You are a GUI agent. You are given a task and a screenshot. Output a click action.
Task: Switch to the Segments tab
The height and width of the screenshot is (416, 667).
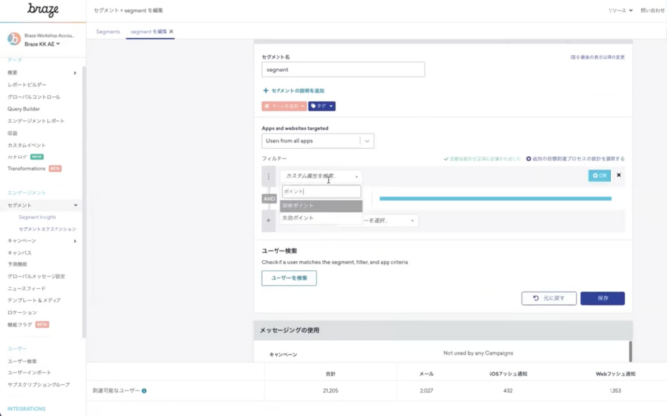[107, 32]
